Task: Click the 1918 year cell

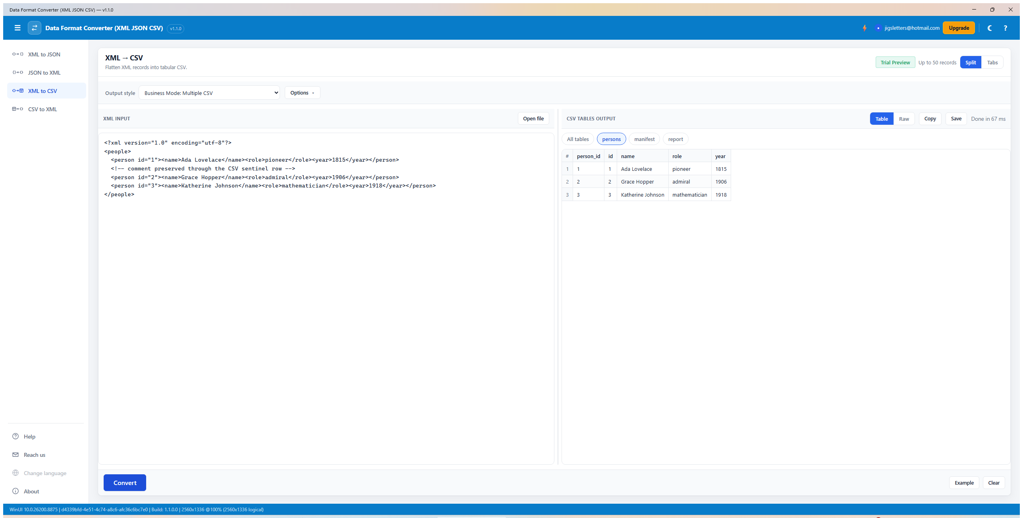Action: (721, 195)
